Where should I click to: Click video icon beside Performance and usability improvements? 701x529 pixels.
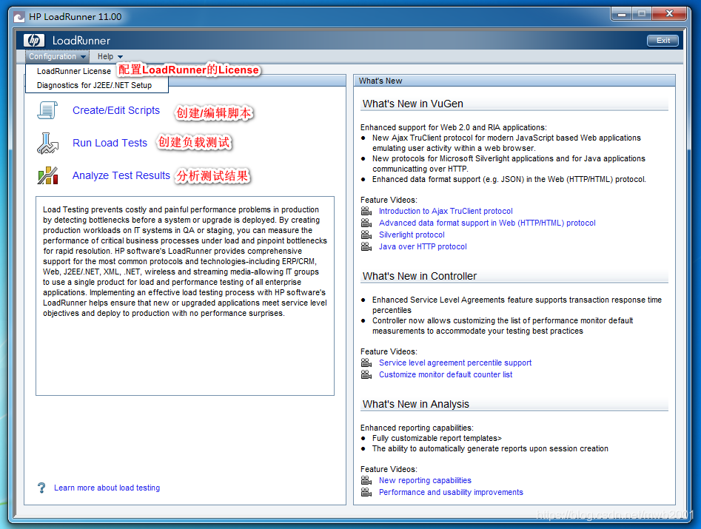pyautogui.click(x=366, y=492)
